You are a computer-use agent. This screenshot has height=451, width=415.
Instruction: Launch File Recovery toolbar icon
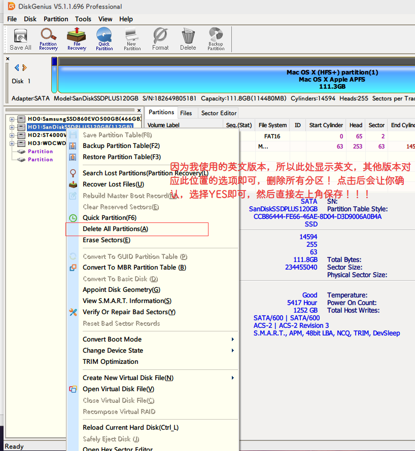click(77, 39)
